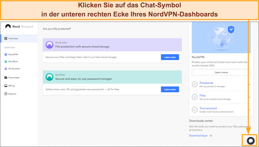Click the NordVPN globe shield illustration
The image size is (259, 147).
(221, 38)
